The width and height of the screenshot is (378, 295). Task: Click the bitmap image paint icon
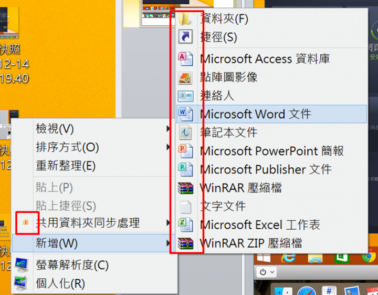(x=185, y=78)
